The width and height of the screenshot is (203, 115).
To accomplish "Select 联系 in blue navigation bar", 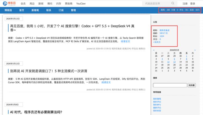I will (x=49, y=10).
